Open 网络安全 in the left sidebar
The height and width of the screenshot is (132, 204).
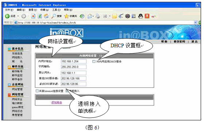tap(17, 99)
